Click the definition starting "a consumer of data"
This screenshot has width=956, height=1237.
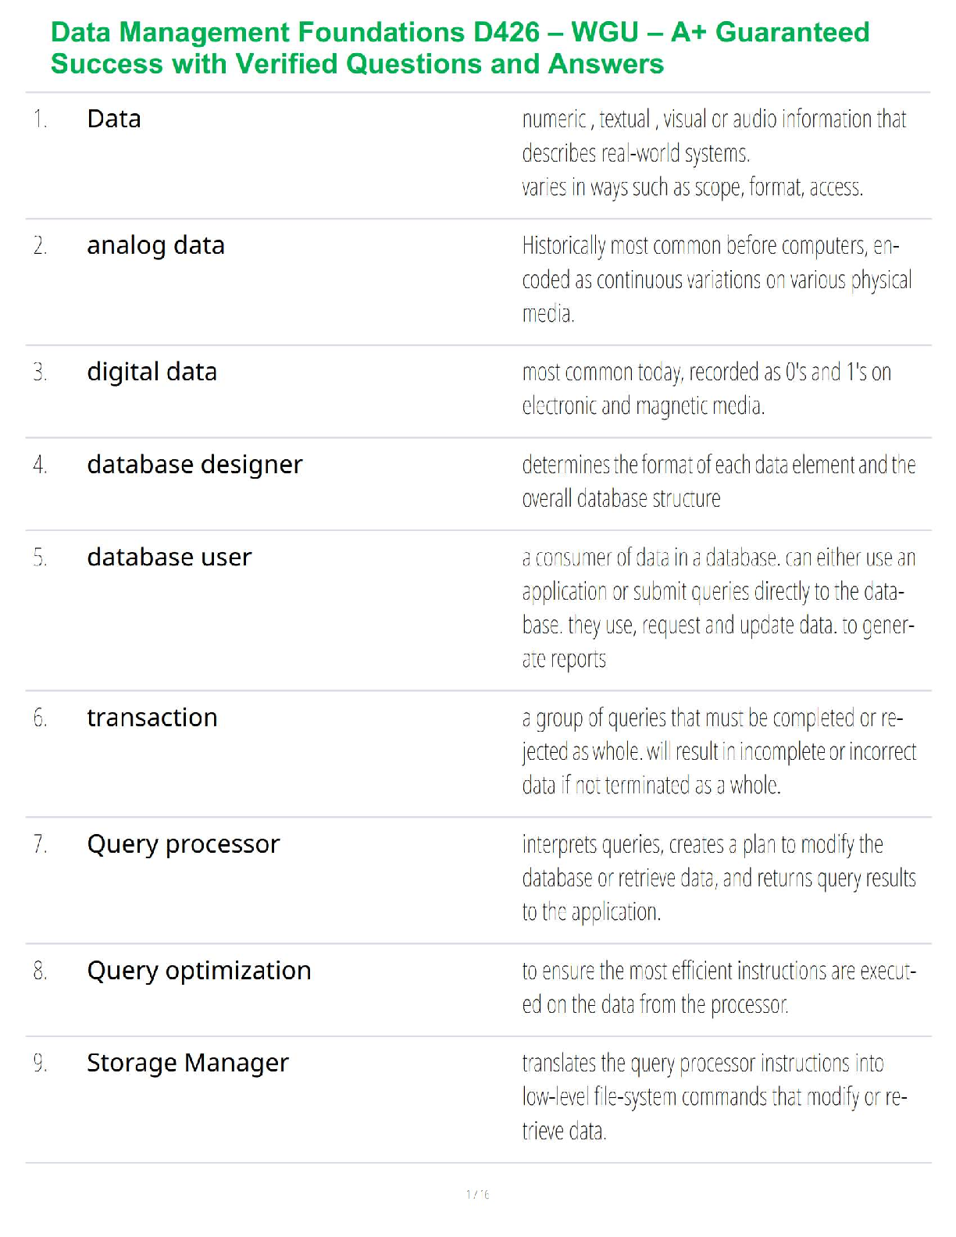click(719, 608)
